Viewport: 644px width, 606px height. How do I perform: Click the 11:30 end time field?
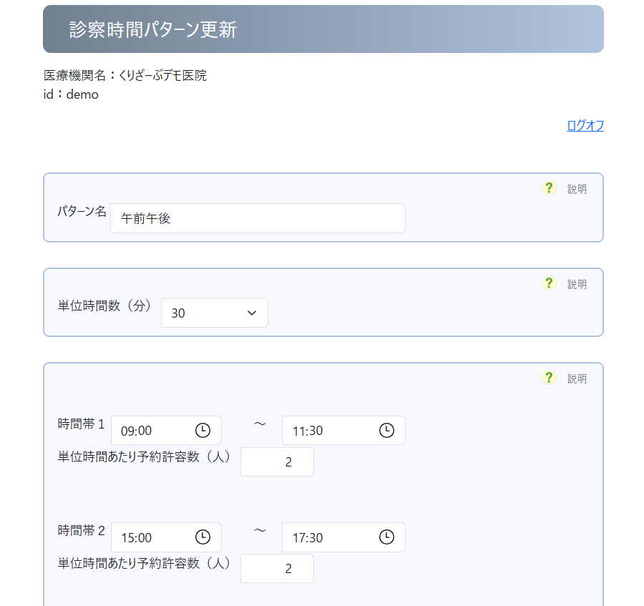(x=329, y=430)
